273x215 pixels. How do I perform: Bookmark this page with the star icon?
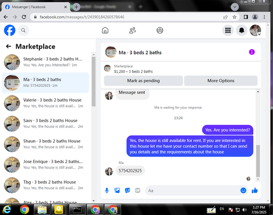(x=234, y=17)
